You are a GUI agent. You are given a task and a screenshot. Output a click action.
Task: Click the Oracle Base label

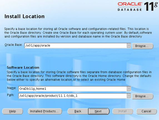tap(13, 45)
